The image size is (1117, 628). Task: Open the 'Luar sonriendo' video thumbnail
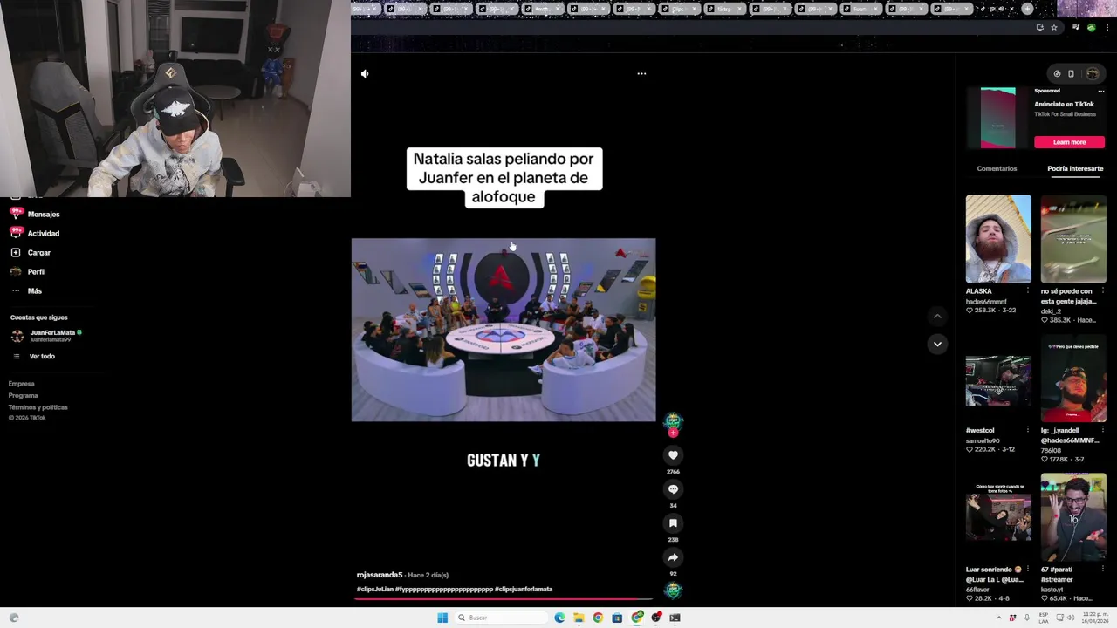[x=998, y=517]
